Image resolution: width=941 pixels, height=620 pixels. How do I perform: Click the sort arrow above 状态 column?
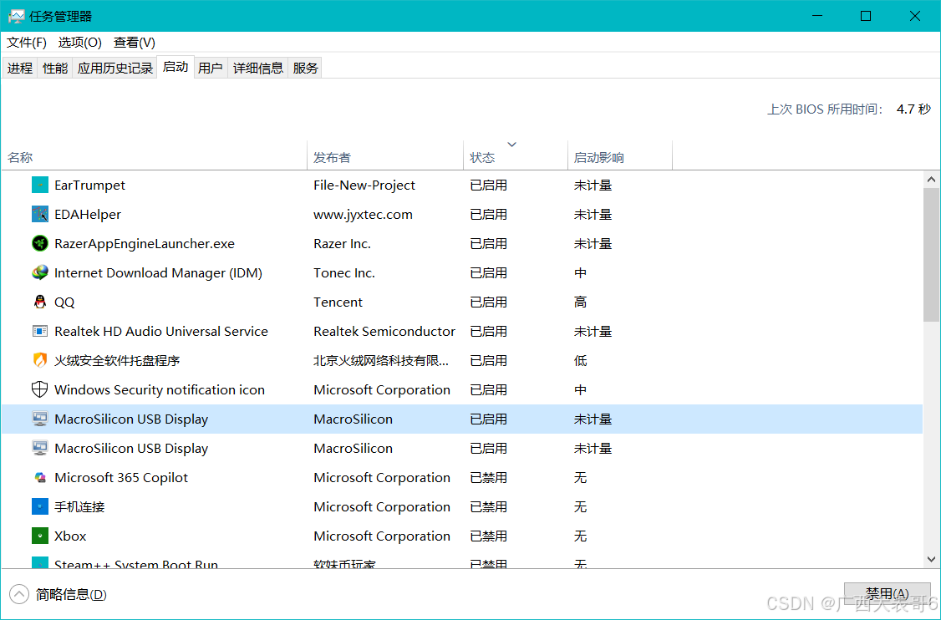click(x=512, y=145)
